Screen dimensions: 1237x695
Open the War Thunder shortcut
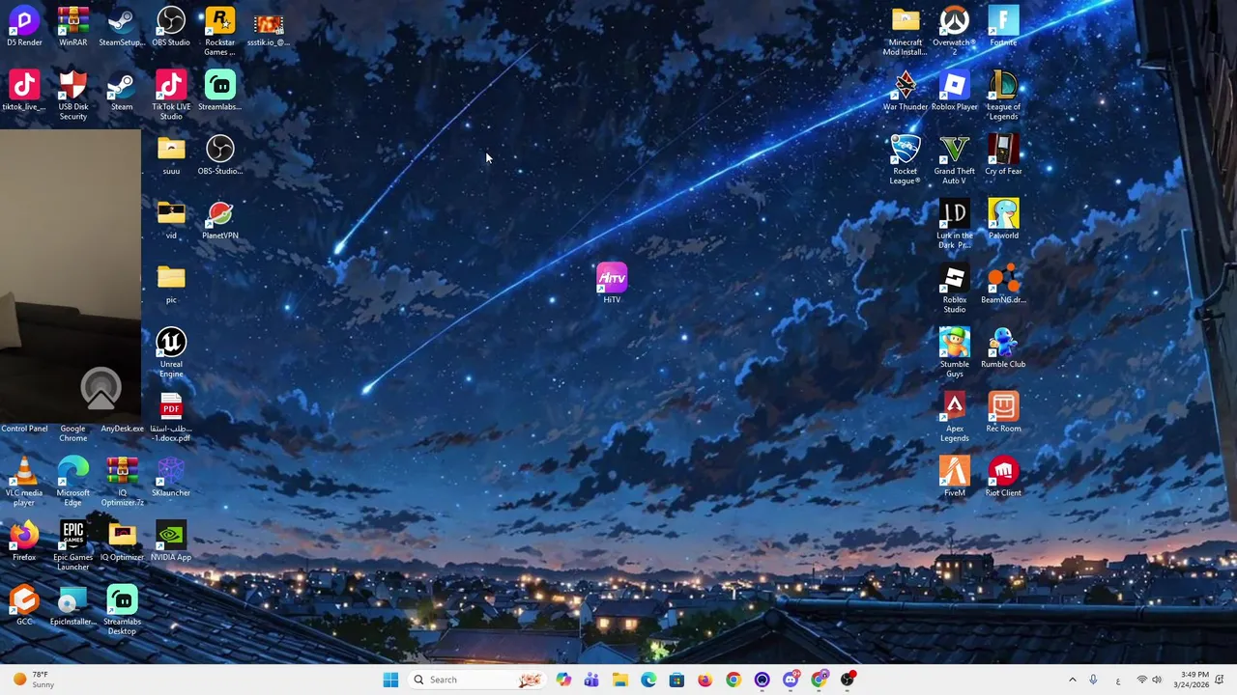pyautogui.click(x=906, y=92)
